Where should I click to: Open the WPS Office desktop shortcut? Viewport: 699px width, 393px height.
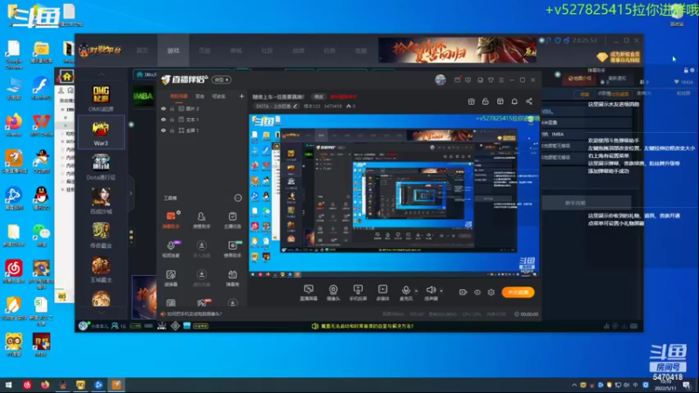(x=41, y=125)
